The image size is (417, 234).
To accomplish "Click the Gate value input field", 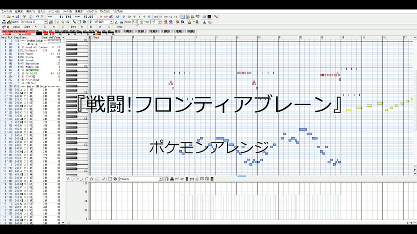I will pos(136,22).
